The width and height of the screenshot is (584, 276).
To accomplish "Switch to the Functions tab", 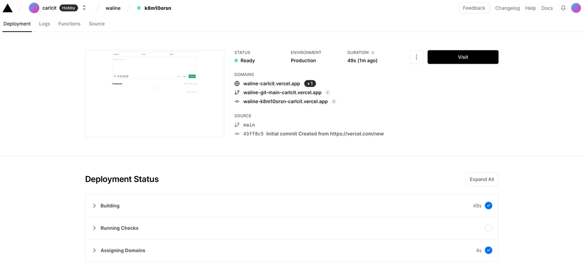I will point(69,24).
